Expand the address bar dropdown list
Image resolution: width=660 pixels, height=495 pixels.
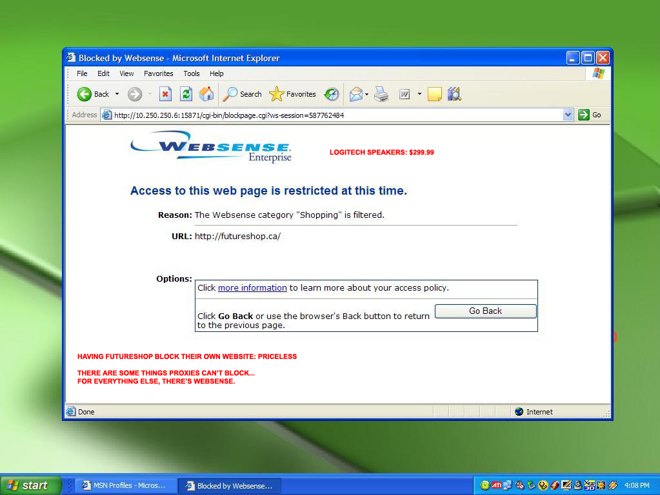pos(568,115)
